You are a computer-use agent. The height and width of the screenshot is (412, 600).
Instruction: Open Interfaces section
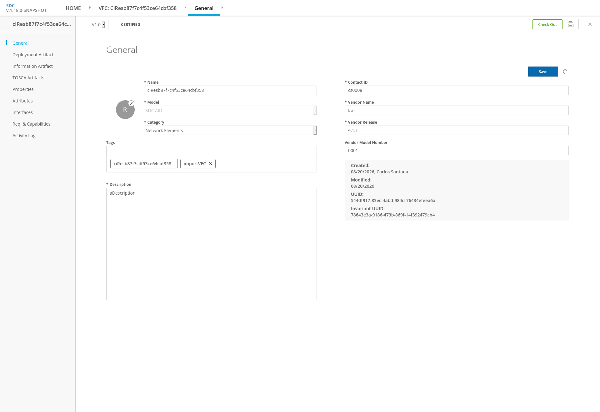coord(22,112)
